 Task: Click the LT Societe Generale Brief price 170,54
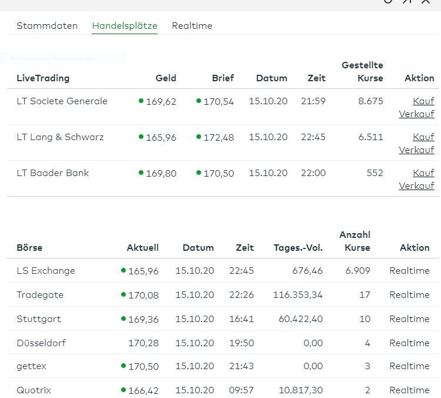218,102
